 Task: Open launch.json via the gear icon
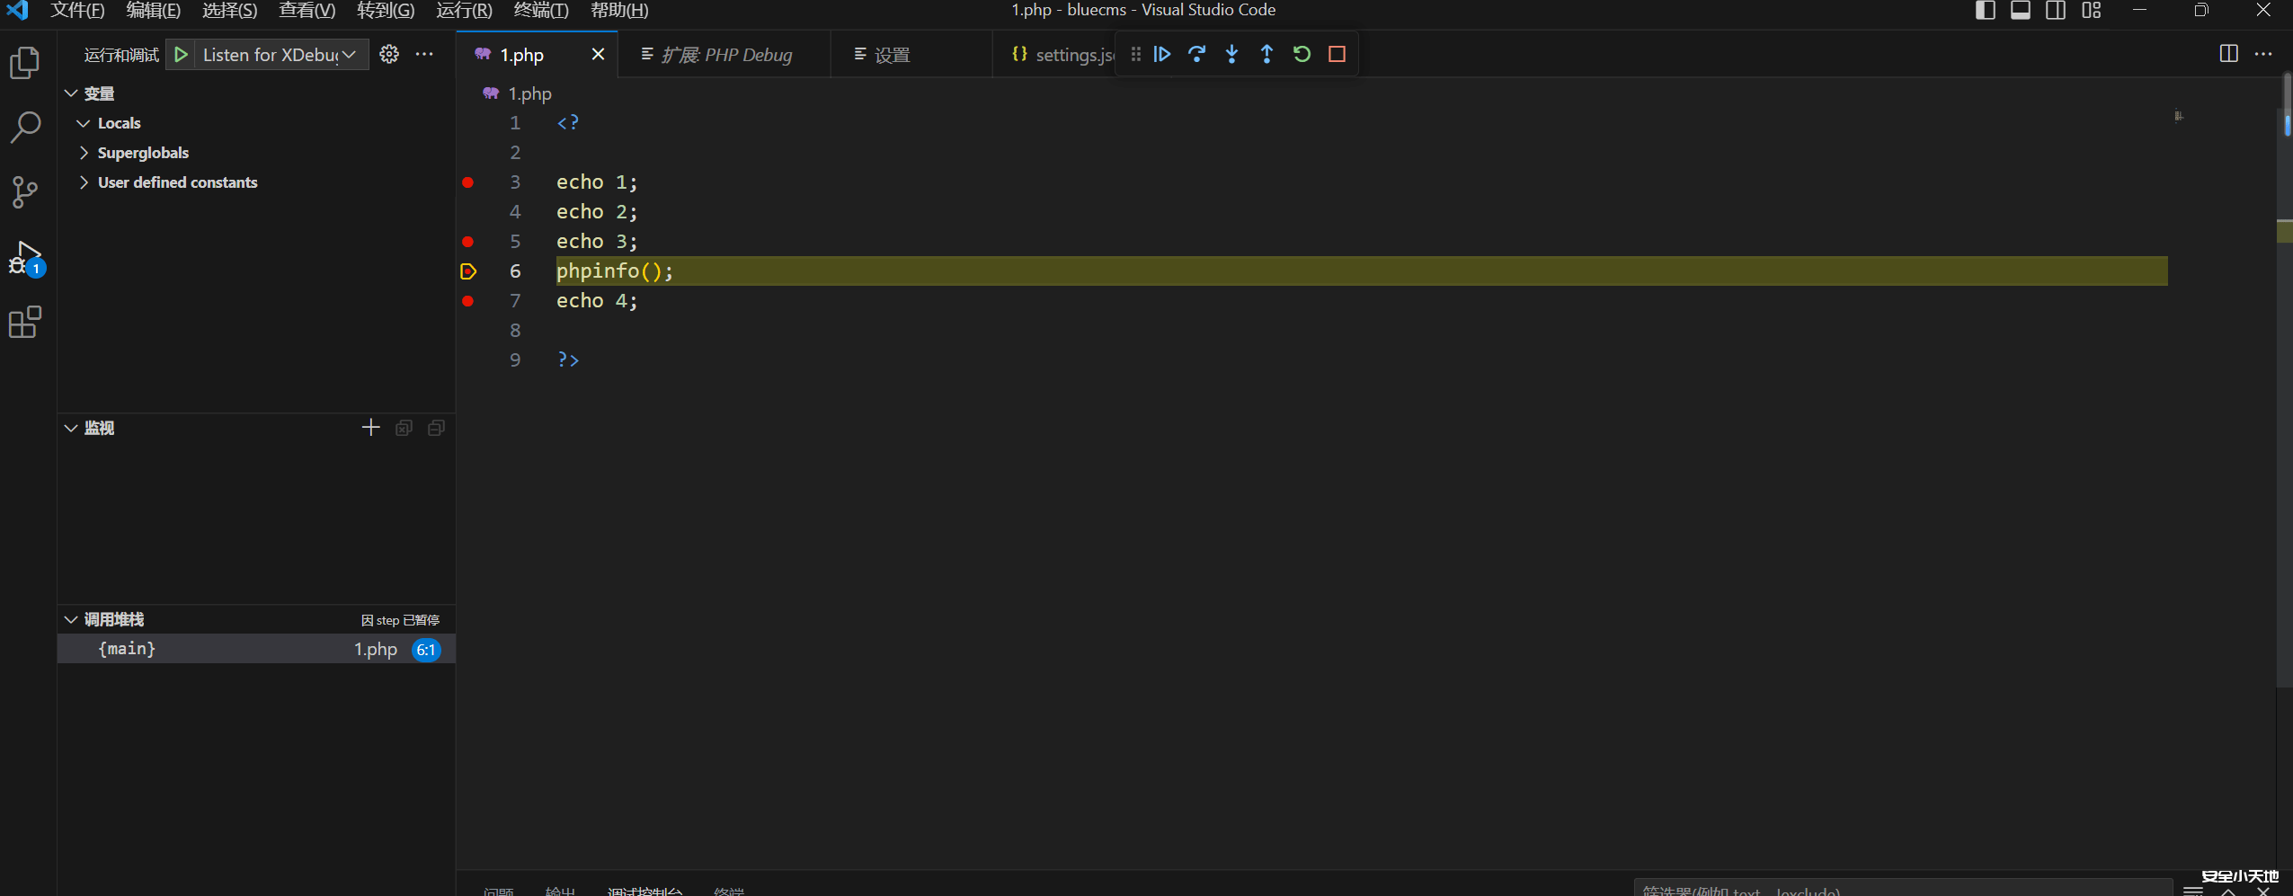389,54
